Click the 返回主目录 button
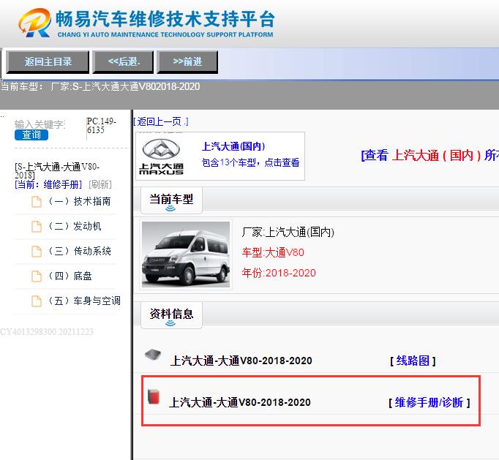This screenshot has width=499, height=460. point(48,61)
